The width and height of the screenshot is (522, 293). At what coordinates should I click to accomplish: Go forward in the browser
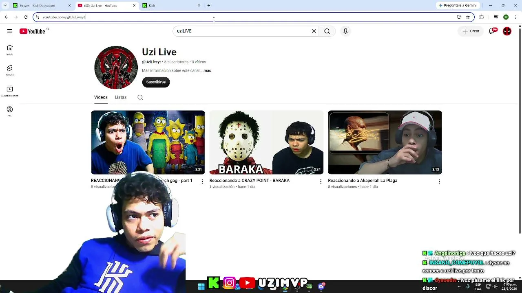pyautogui.click(x=16, y=17)
